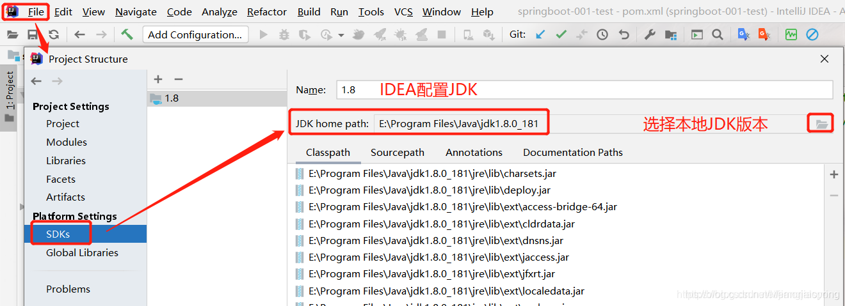Image resolution: width=845 pixels, height=306 pixels.
Task: Click the Project Structure toolbar folder icon
Action: coord(670,34)
